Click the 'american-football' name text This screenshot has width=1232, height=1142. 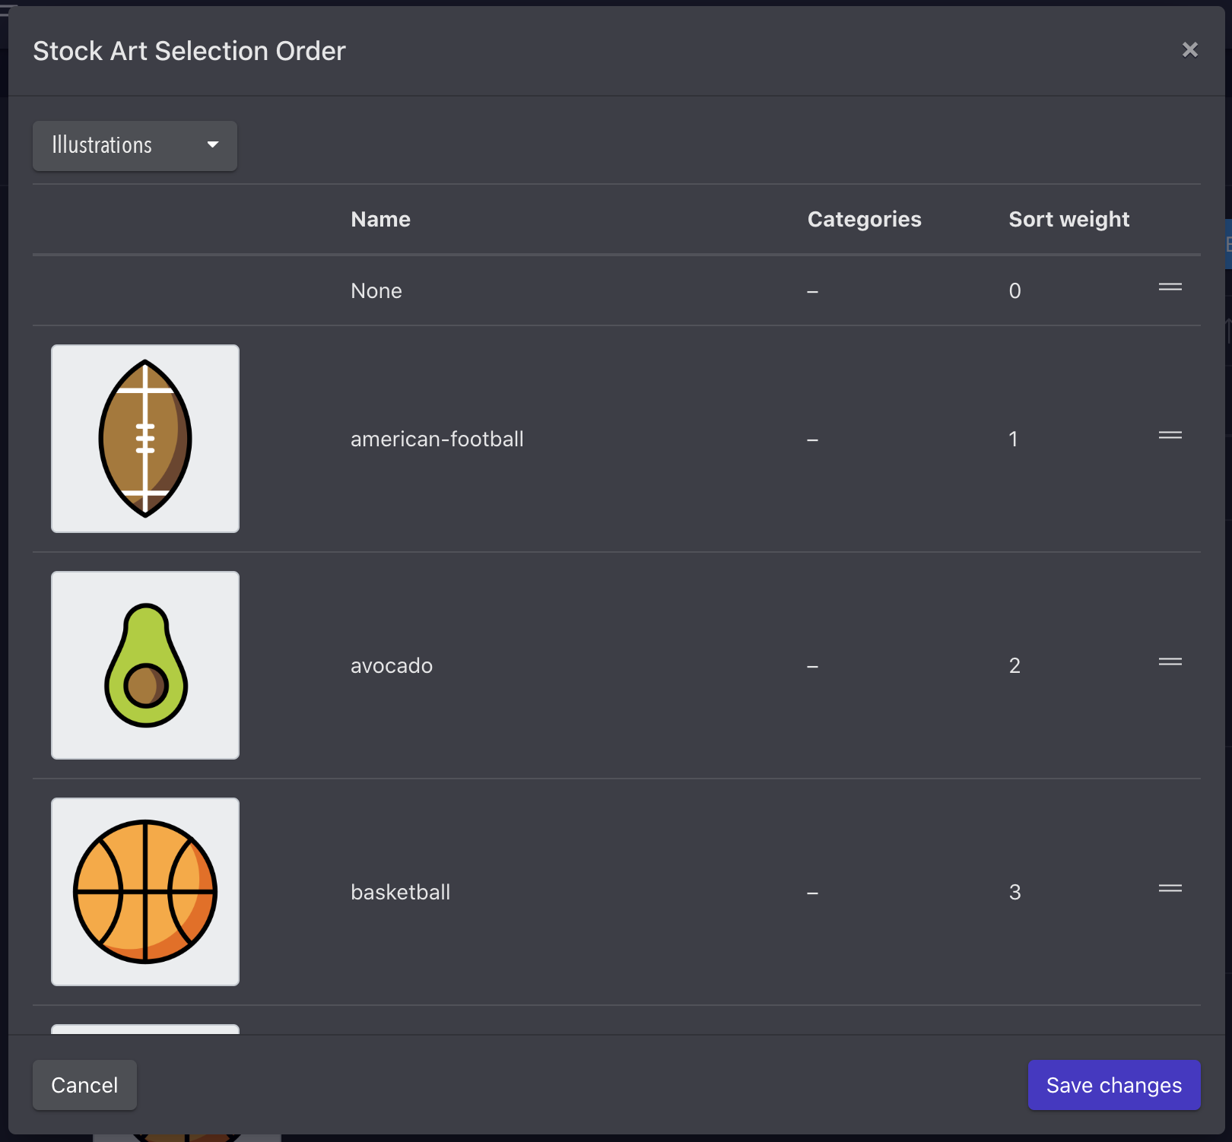tap(437, 439)
